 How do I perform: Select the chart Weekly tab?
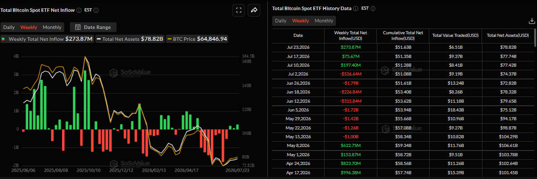29,27
